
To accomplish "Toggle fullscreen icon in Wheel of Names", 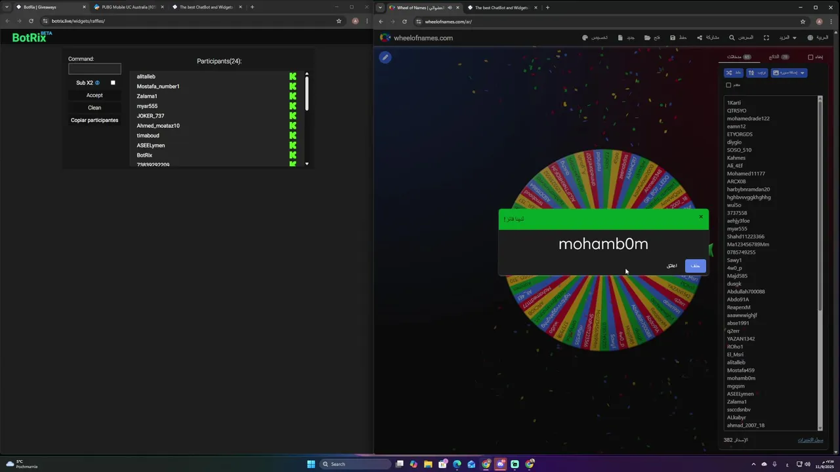I will click(x=766, y=37).
